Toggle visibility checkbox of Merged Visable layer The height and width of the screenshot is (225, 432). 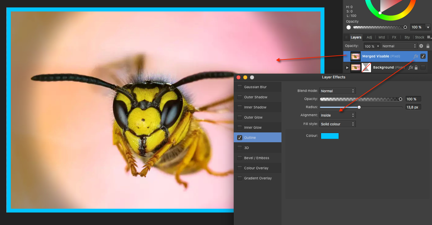[x=423, y=56]
